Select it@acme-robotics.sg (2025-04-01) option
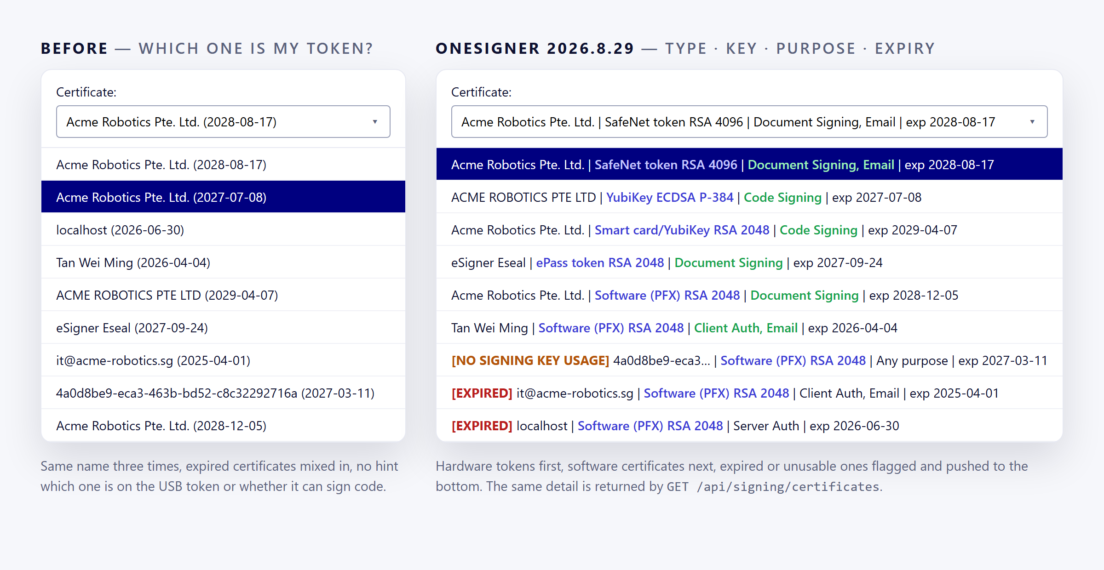Viewport: 1104px width, 570px height. (x=223, y=360)
